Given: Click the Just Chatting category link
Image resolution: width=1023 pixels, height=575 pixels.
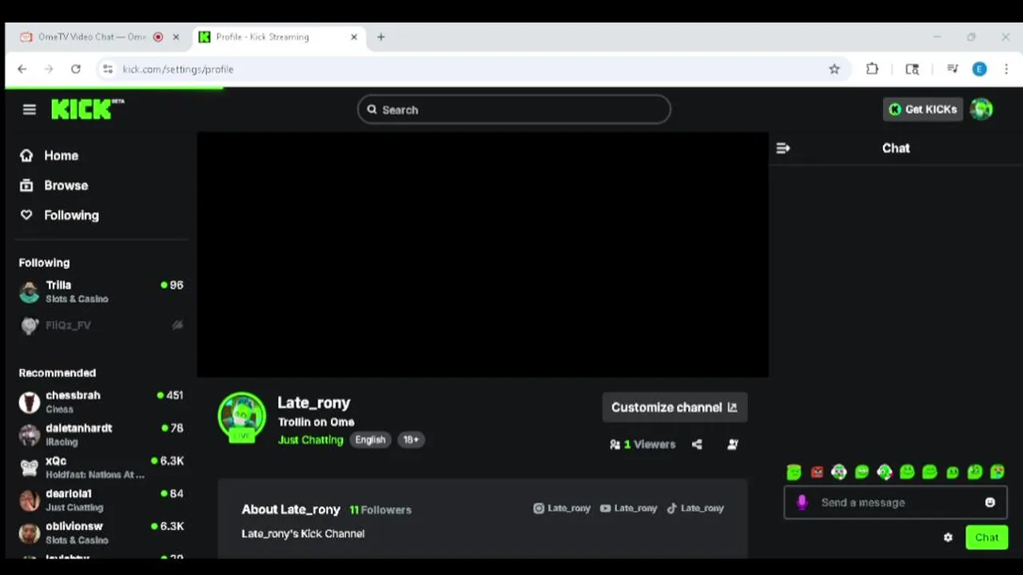Looking at the screenshot, I should [x=310, y=440].
